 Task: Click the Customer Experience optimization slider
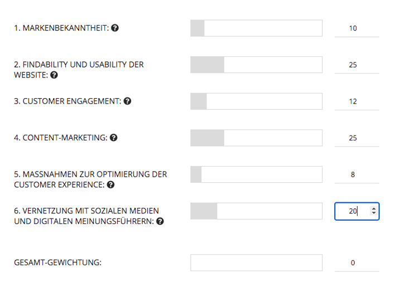[257, 174]
